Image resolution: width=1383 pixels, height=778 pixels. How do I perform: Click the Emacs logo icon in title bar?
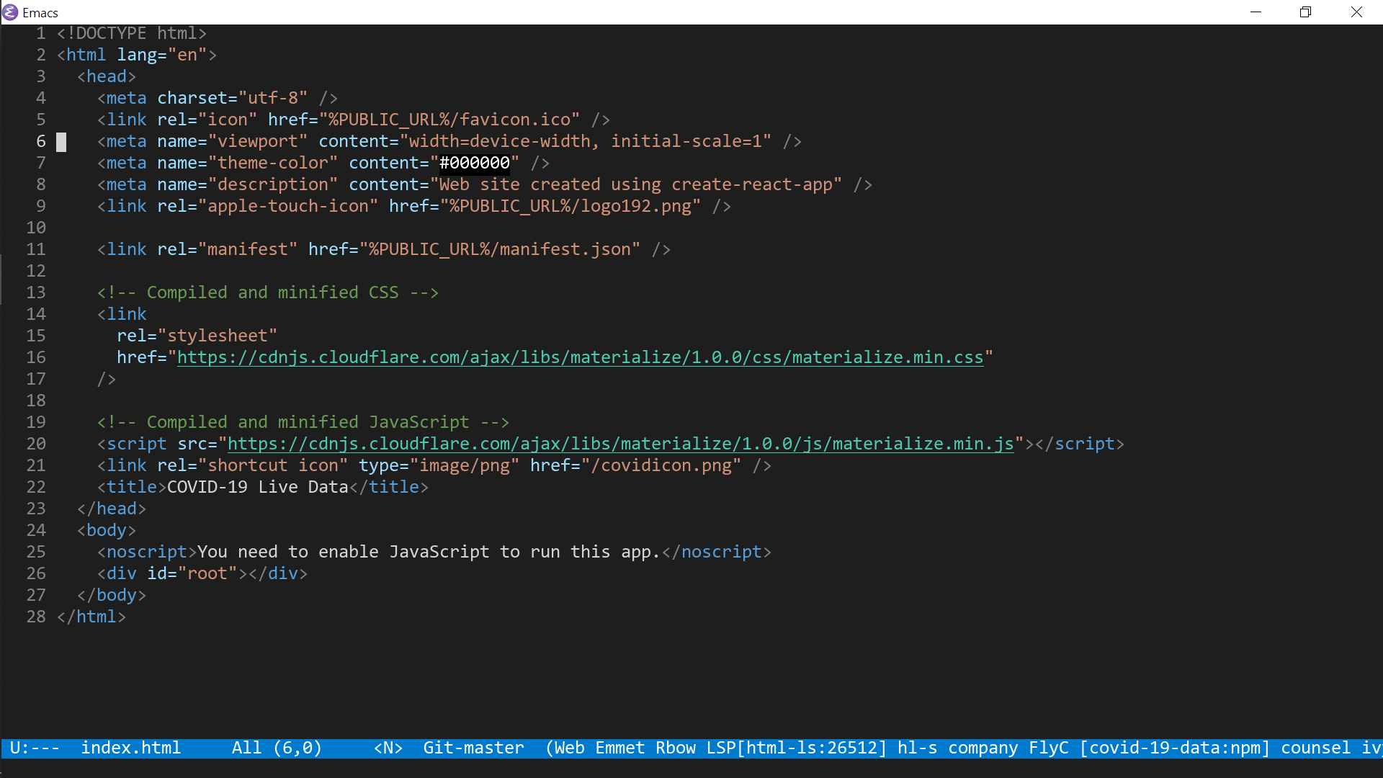pyautogui.click(x=10, y=12)
